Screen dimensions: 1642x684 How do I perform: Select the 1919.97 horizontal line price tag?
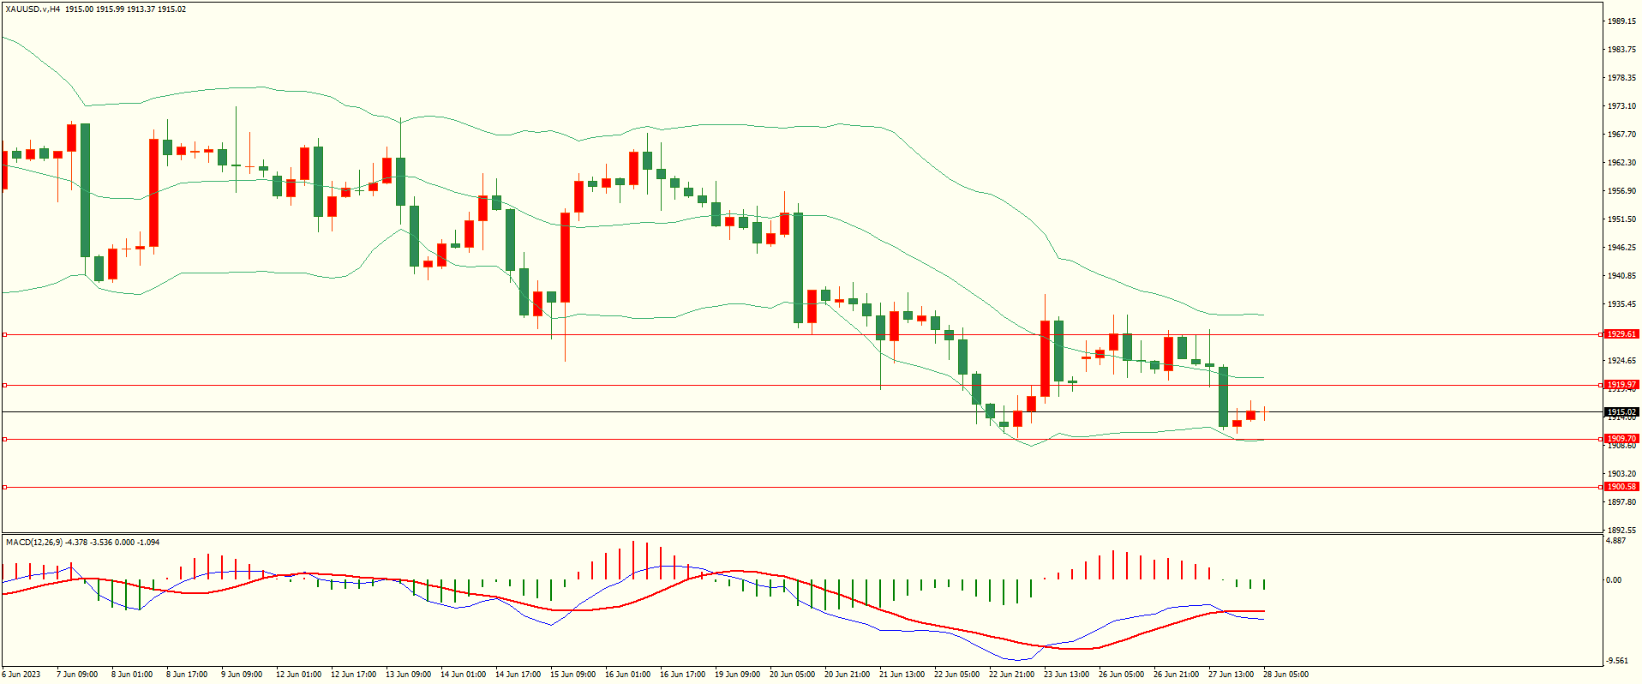coord(1621,385)
